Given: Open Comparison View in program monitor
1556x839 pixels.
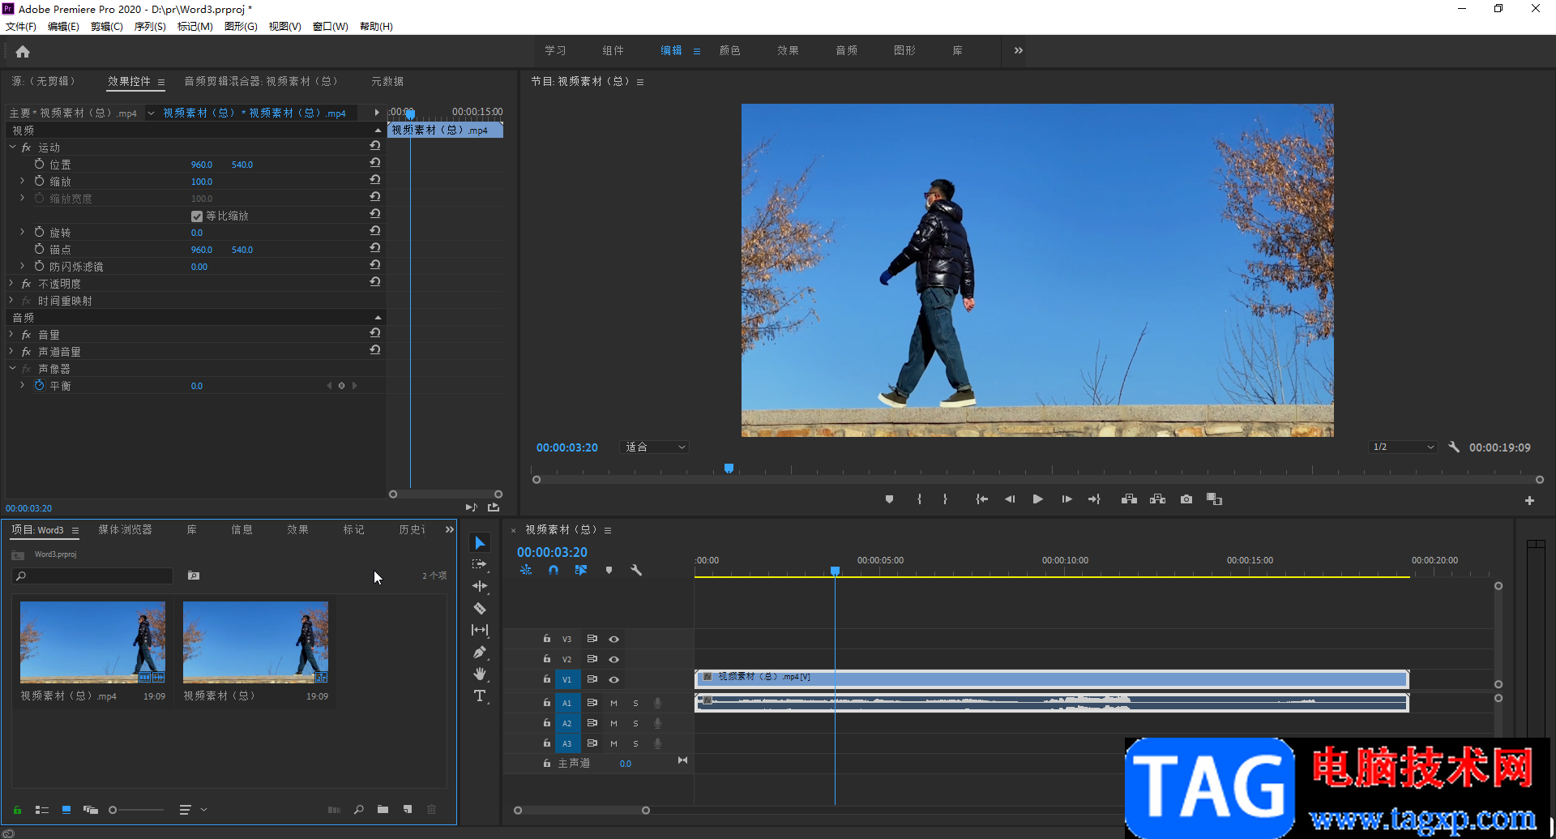Looking at the screenshot, I should tap(1214, 499).
